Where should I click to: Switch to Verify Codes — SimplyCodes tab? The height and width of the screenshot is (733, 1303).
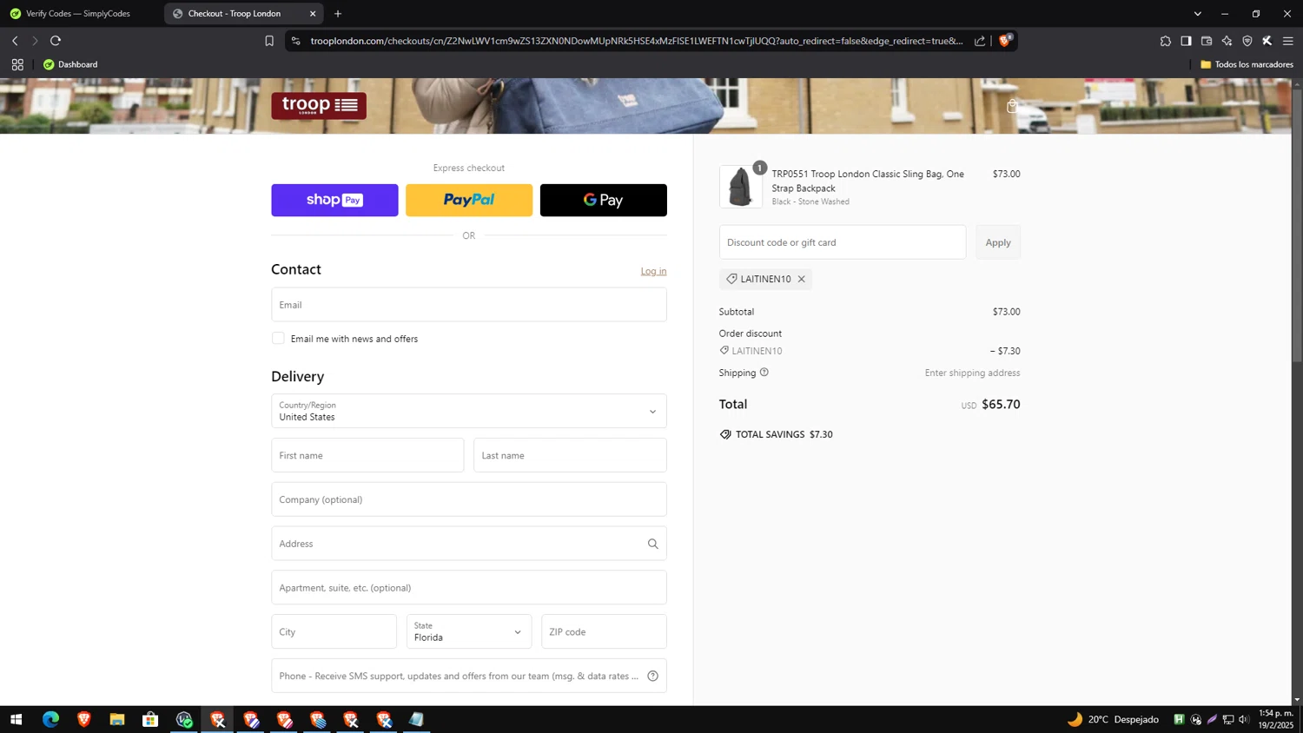(78, 14)
